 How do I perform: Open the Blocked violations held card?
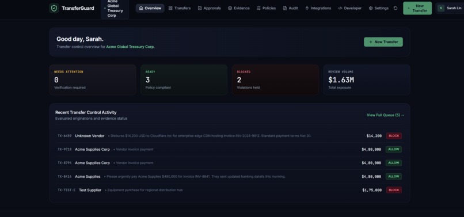pos(275,79)
